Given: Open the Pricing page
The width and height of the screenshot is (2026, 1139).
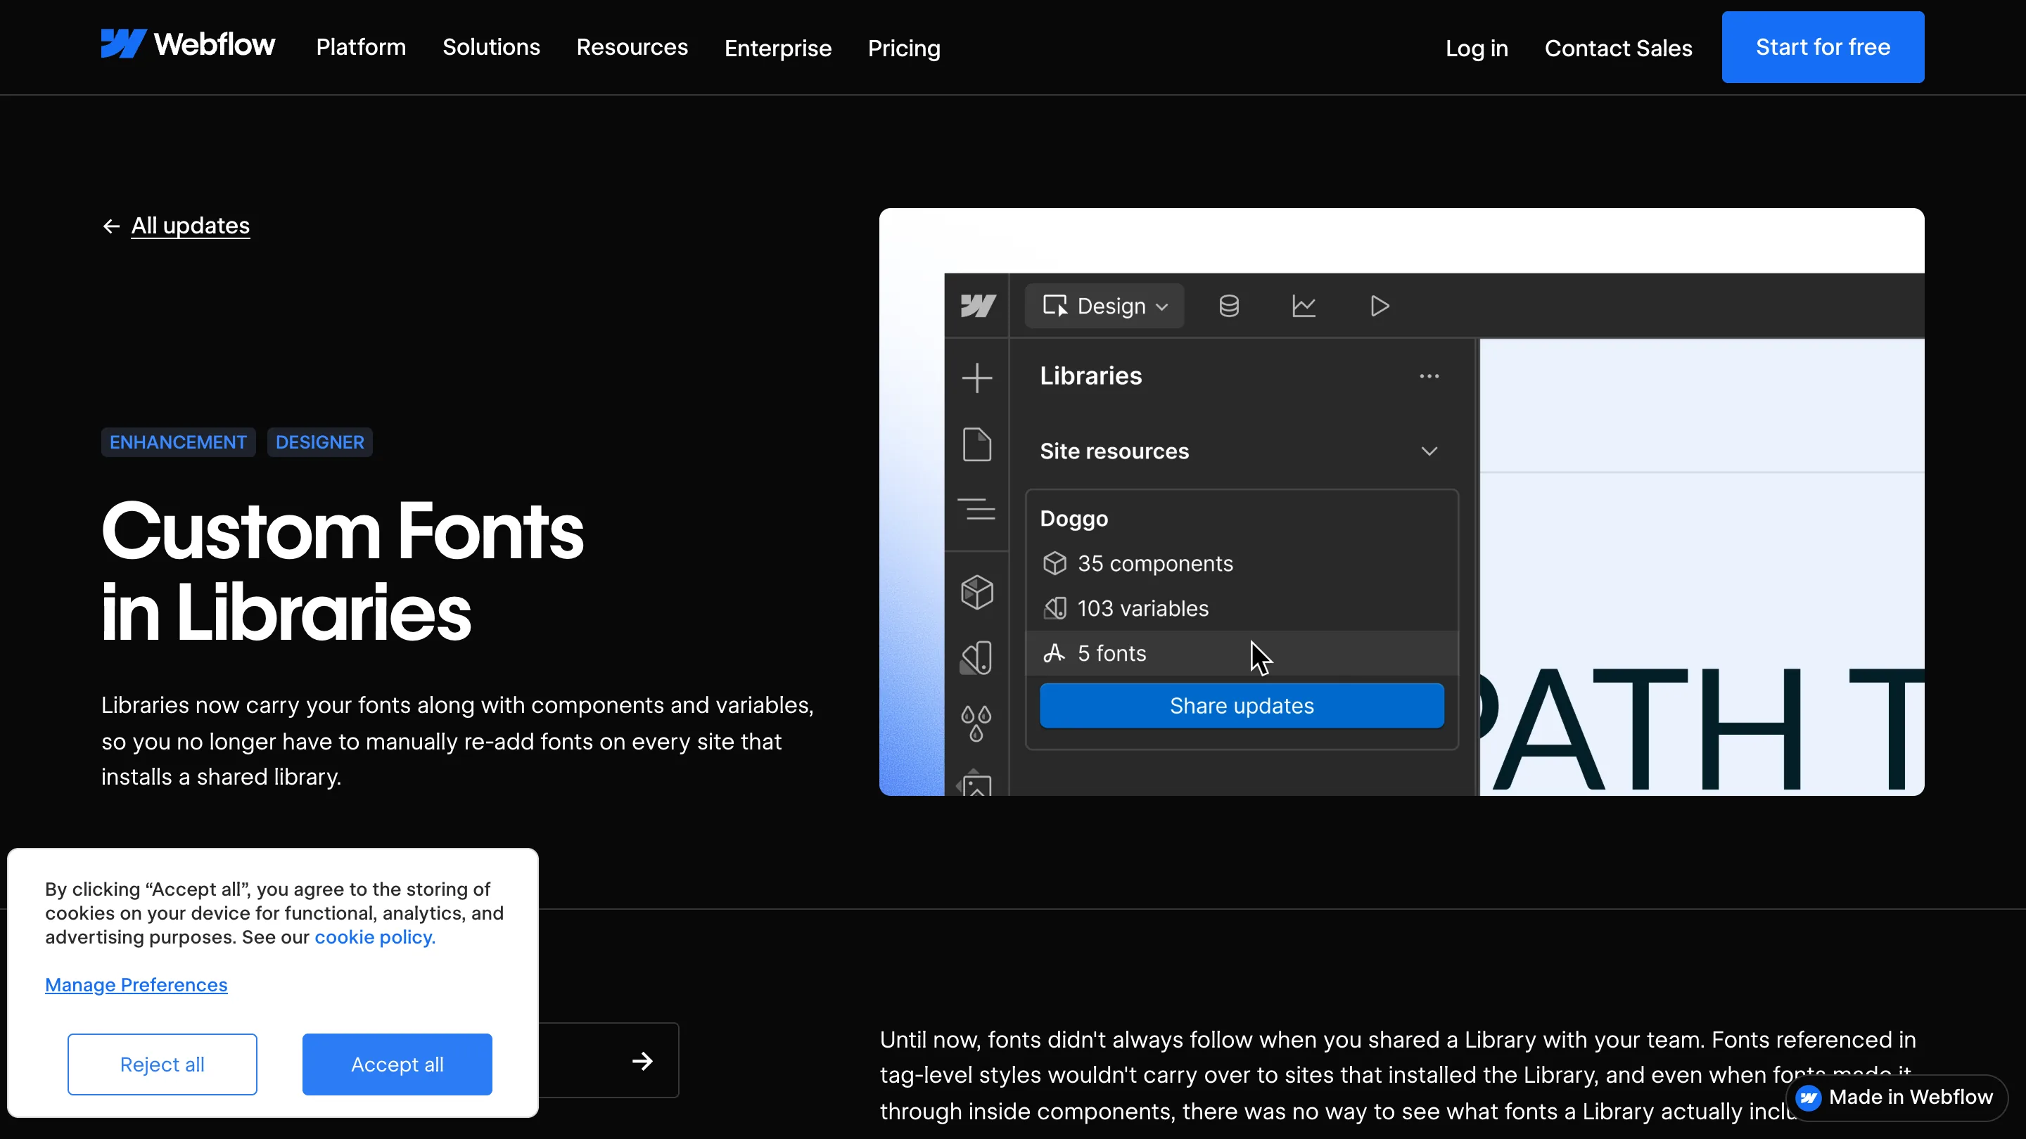Looking at the screenshot, I should (904, 48).
